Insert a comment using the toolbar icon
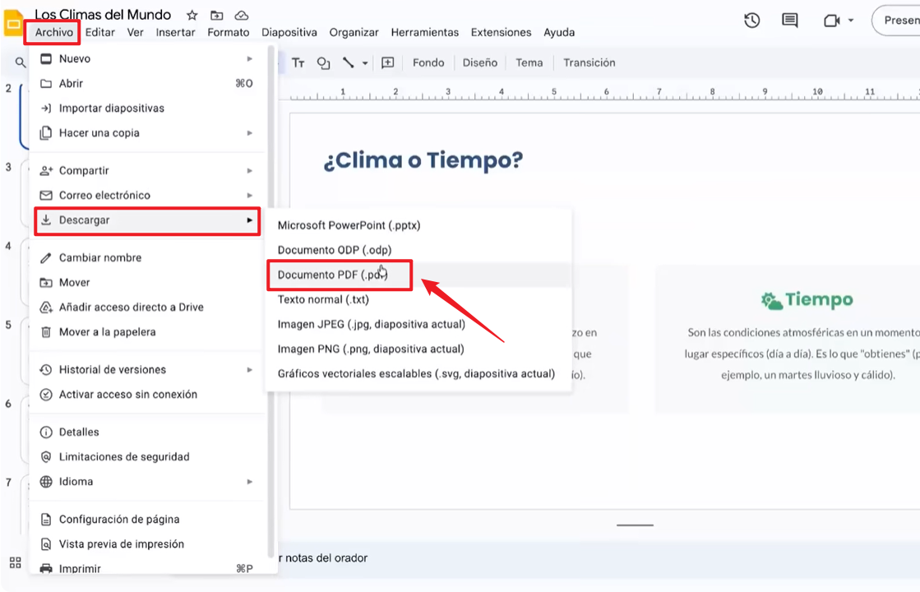This screenshot has width=920, height=592. [x=387, y=62]
